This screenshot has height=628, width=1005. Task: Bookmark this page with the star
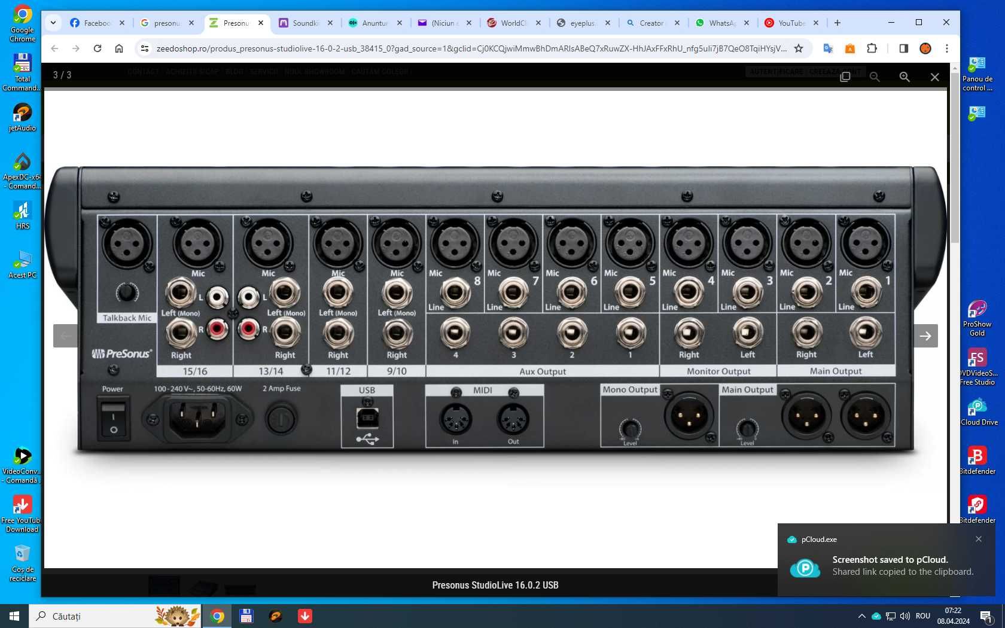[x=799, y=48]
